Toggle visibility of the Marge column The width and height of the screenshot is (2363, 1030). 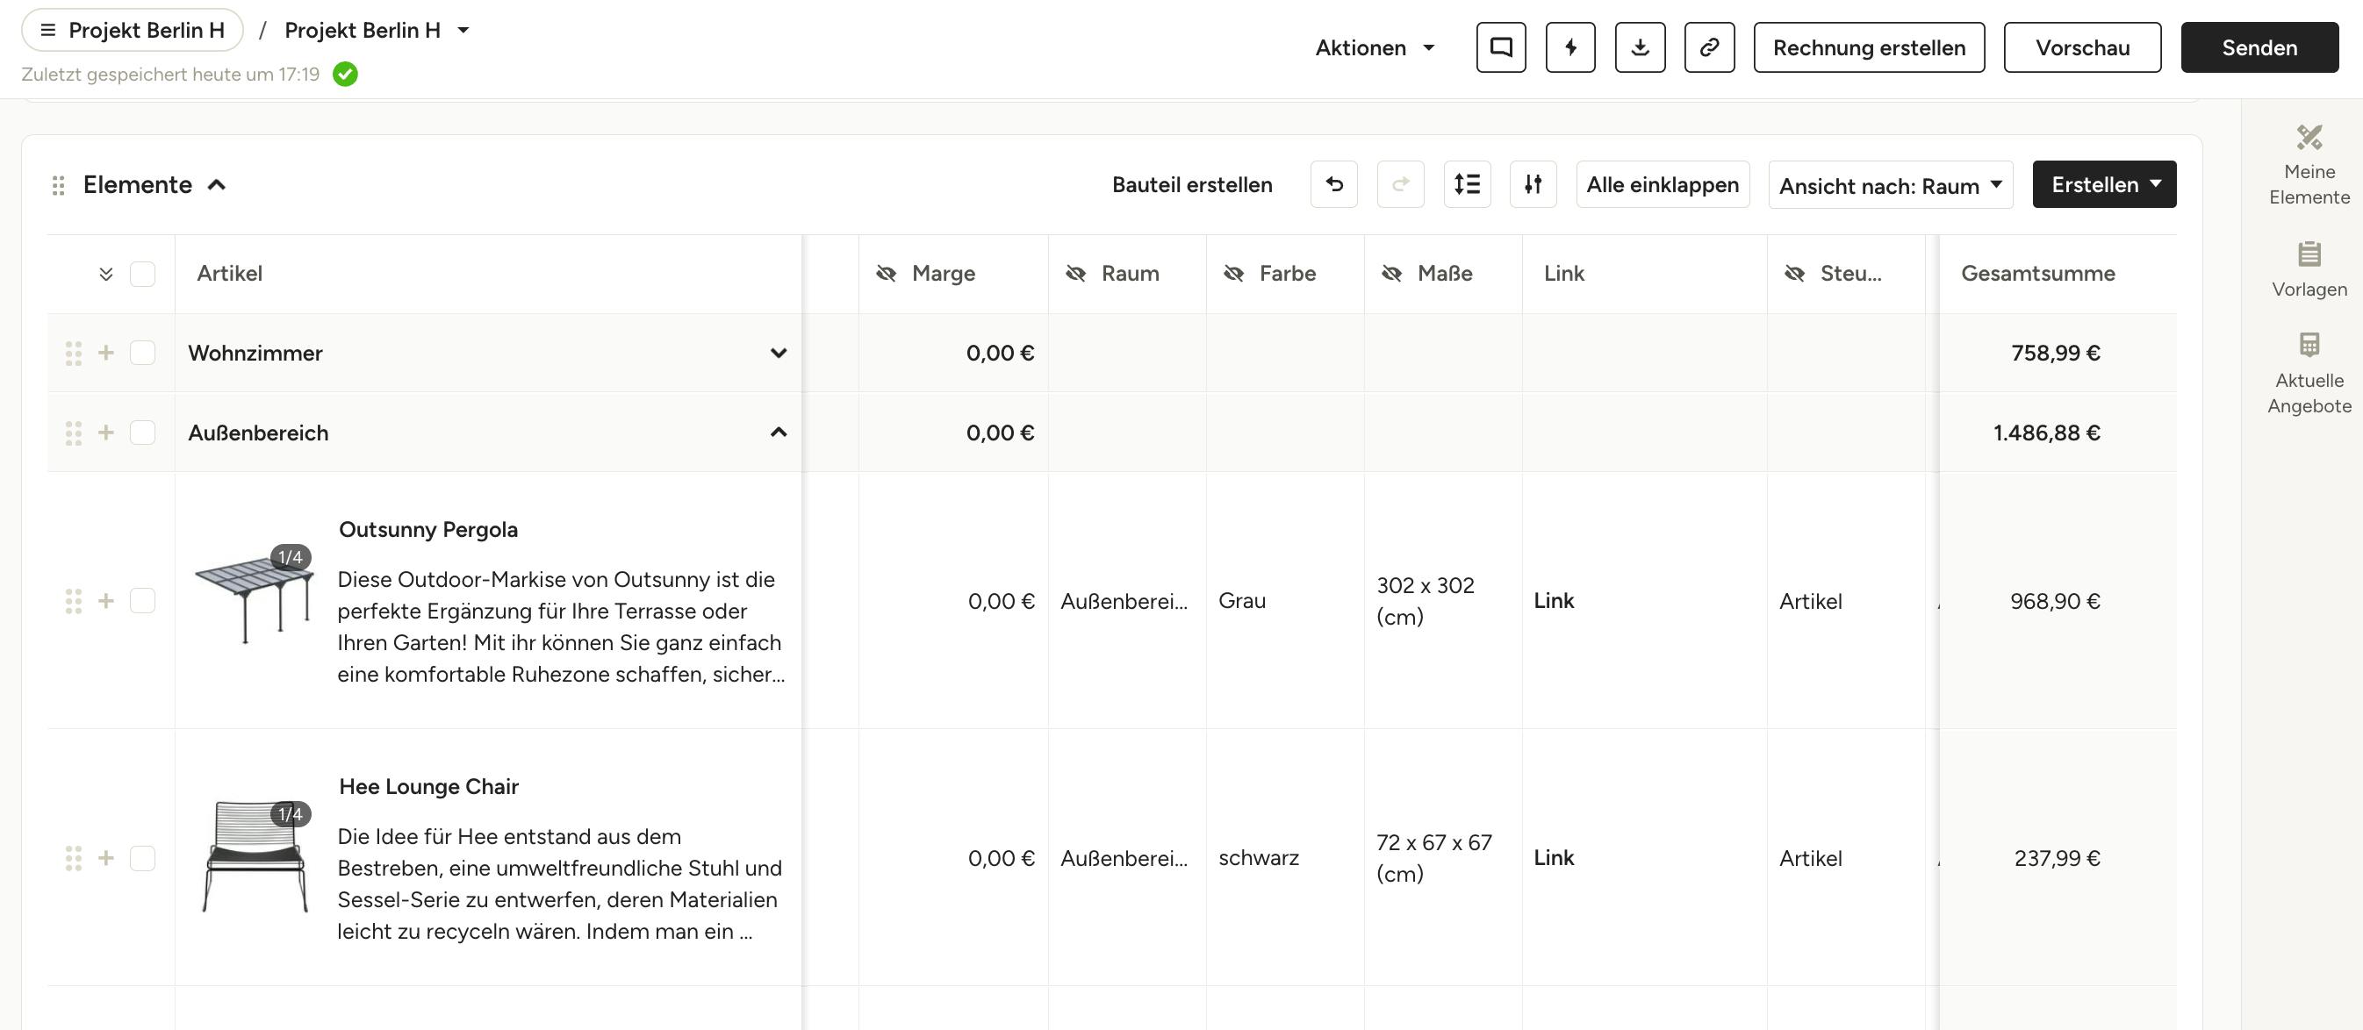pos(887,275)
